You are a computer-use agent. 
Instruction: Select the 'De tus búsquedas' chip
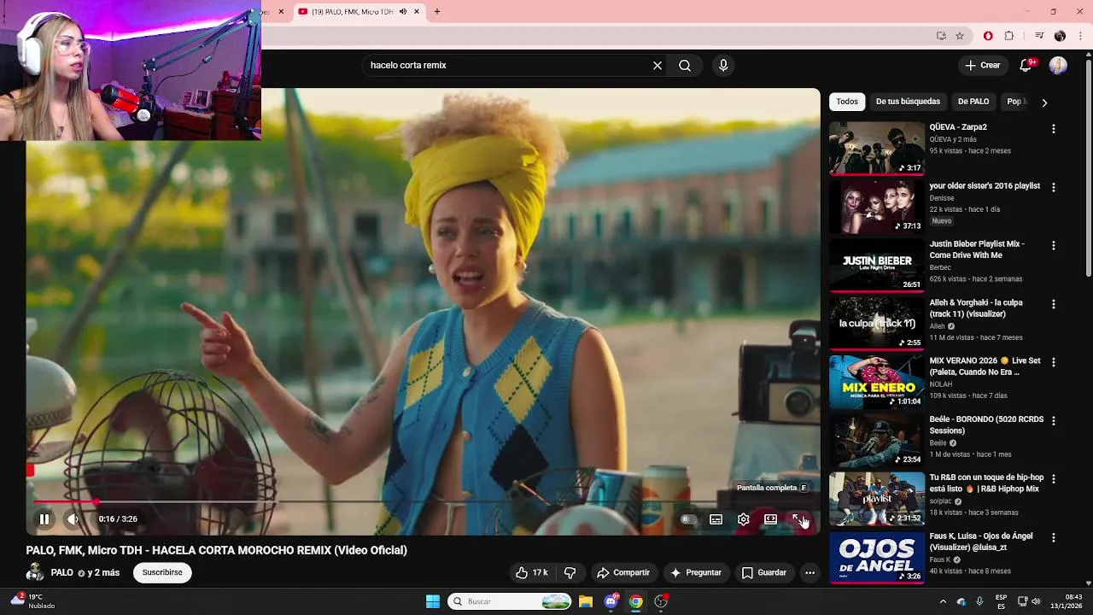tap(908, 102)
